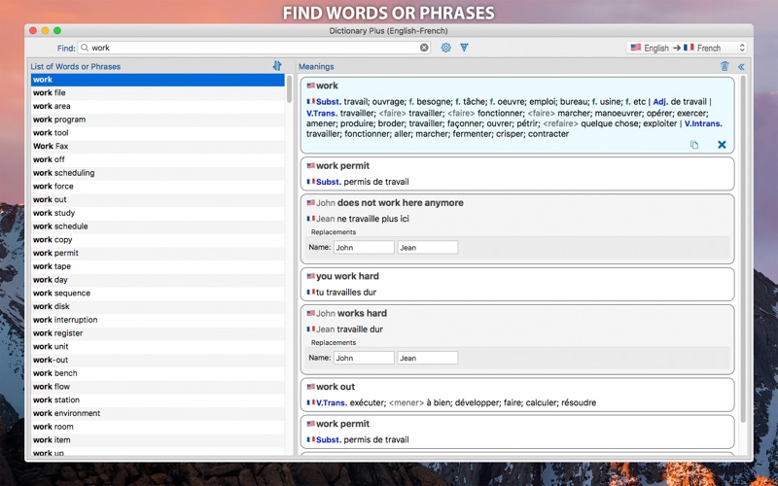The width and height of the screenshot is (778, 486).
Task: Click the magnifier icon in the search field
Action: click(85, 48)
